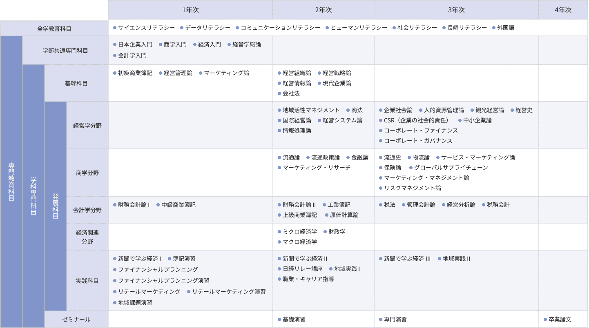Choose the 初級商業簿記 course
This screenshot has width=589, height=328.
click(x=132, y=73)
